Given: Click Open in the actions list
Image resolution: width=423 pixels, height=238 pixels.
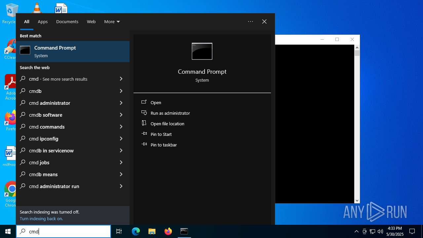Looking at the screenshot, I should click(156, 102).
